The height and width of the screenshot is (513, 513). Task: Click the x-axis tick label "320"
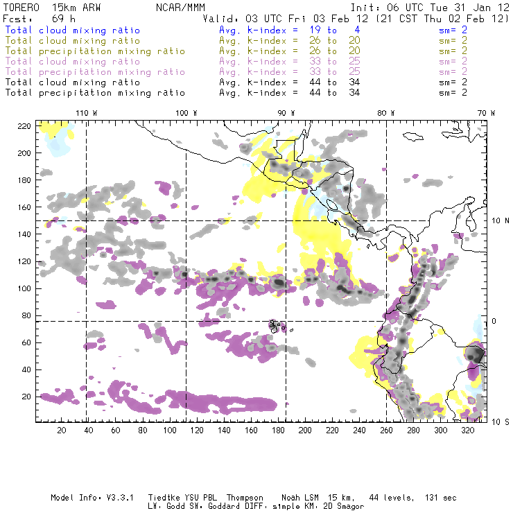(x=467, y=431)
